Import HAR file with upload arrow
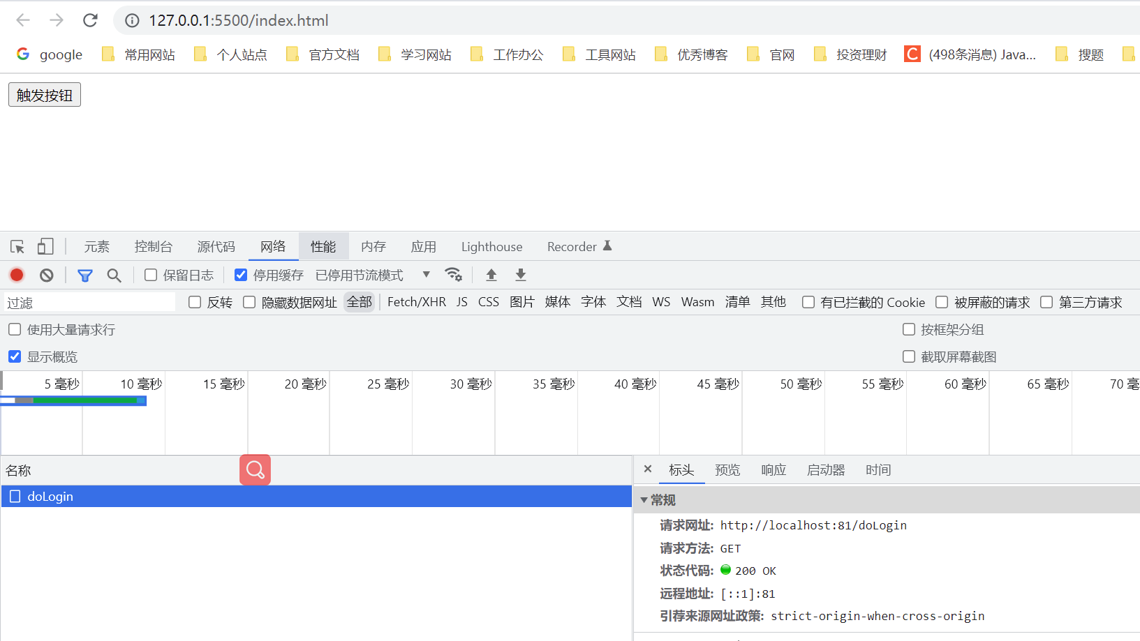Screen dimensions: 1140x641 click(x=491, y=275)
